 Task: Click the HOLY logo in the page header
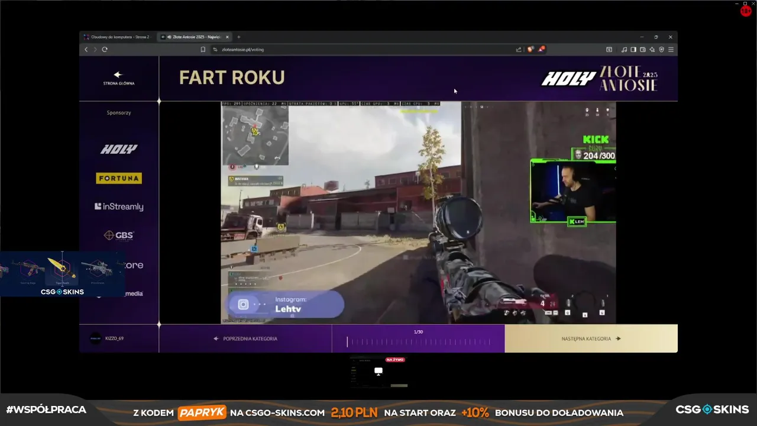pos(568,79)
